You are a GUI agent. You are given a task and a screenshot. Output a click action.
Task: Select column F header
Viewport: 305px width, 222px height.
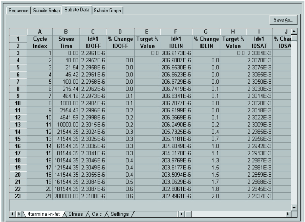point(175,32)
